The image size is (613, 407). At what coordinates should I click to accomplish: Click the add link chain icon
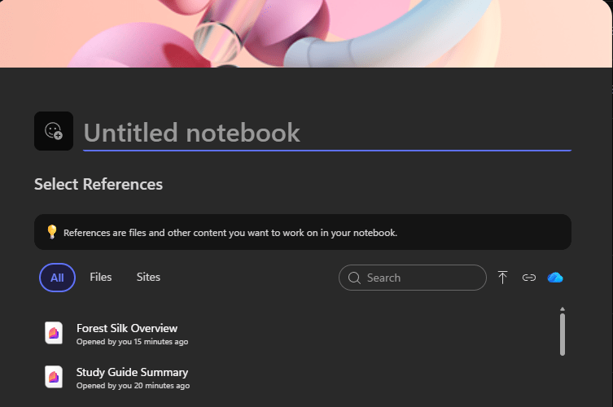[x=528, y=278]
